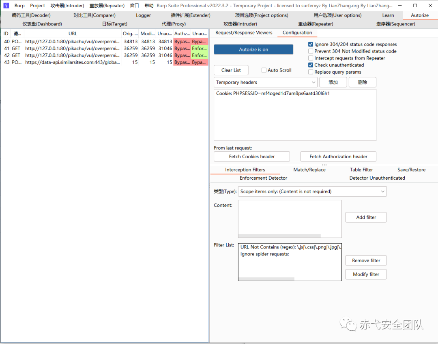Viewport: 438px width, 344px height.
Task: Expand the Scope items only type dropdown
Action: point(312,191)
